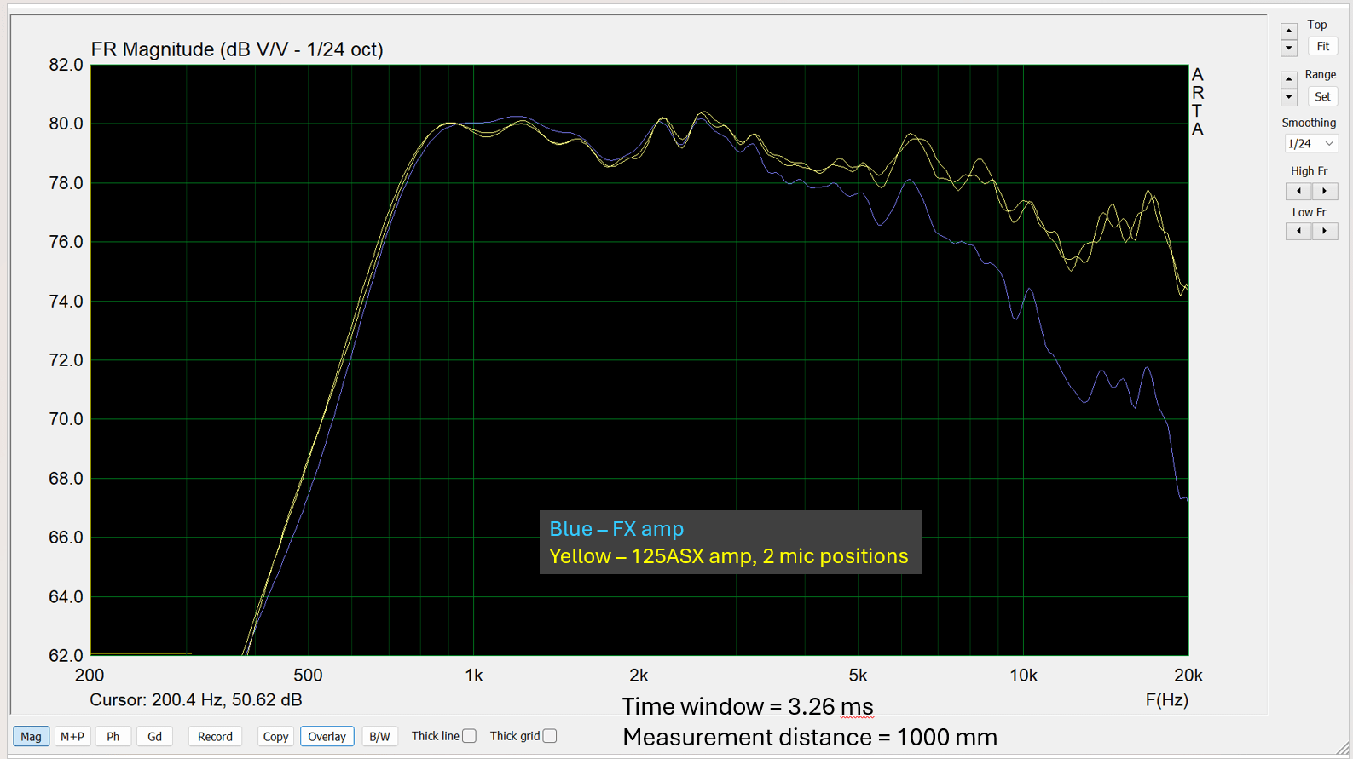Raise the Top level with up arrow

tap(1289, 31)
